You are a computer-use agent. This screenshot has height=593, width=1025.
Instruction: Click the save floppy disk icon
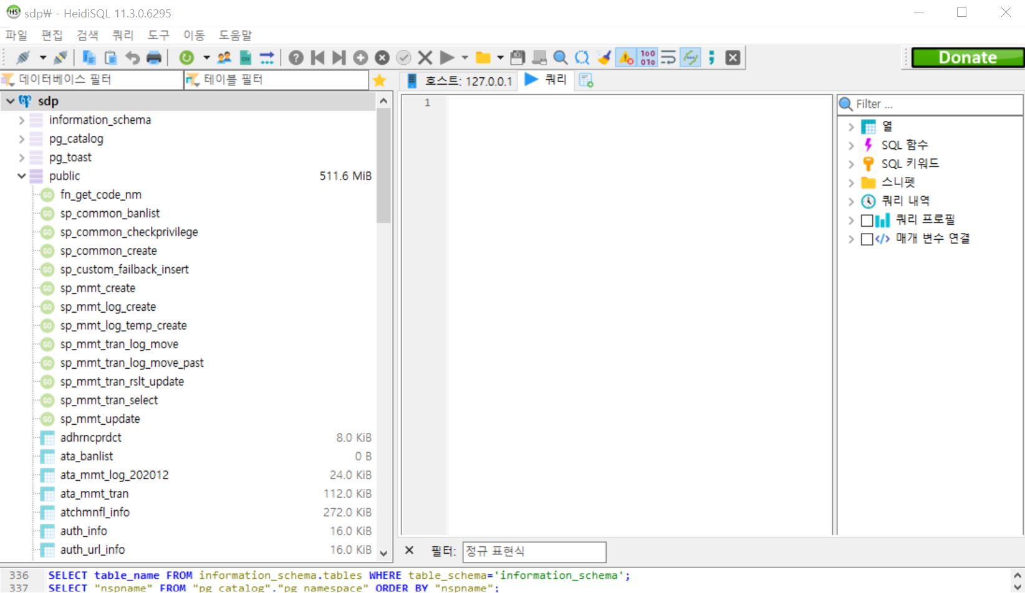point(517,58)
